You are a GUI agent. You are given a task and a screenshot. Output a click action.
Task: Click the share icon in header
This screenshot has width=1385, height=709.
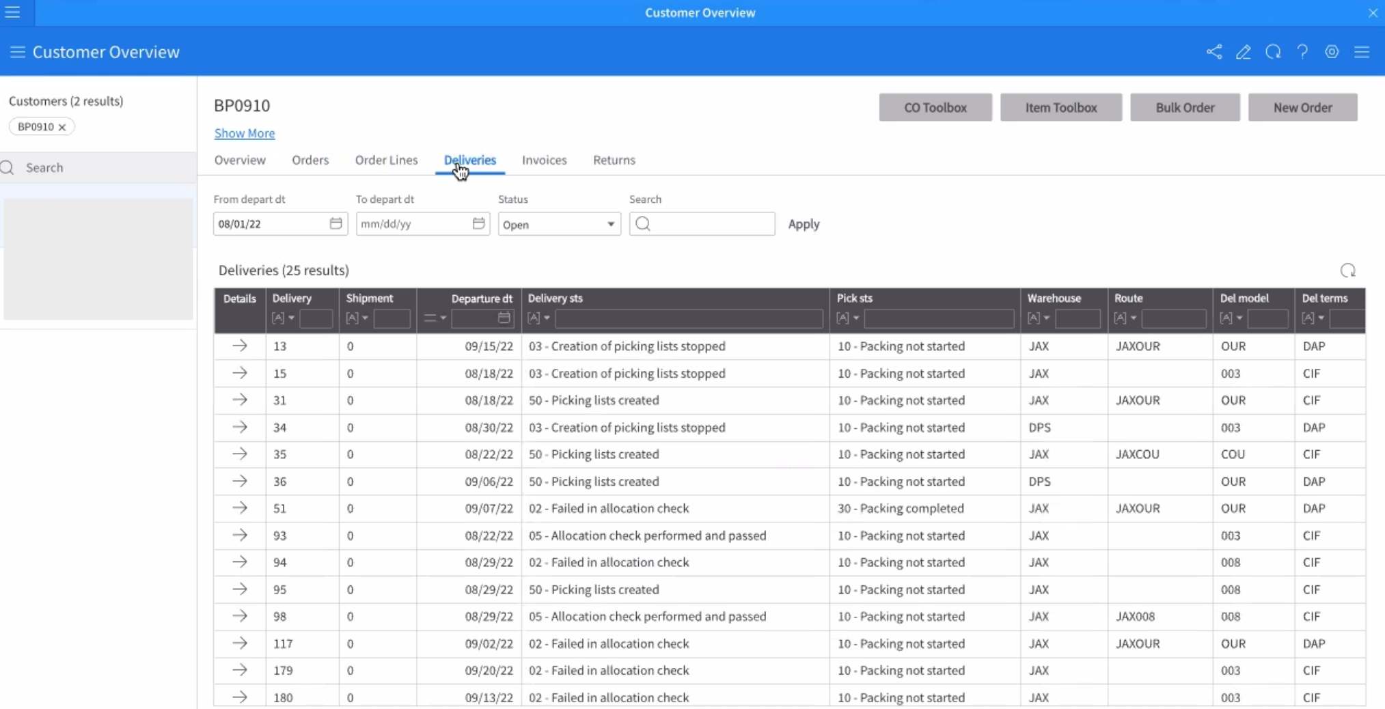tap(1214, 52)
